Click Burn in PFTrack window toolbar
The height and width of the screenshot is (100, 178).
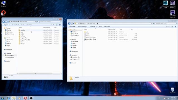tap(100, 27)
